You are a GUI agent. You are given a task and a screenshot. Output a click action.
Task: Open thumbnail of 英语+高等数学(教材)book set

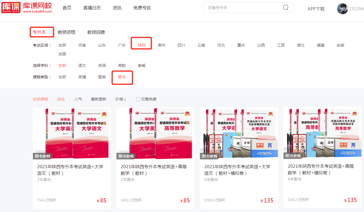pos(156,133)
